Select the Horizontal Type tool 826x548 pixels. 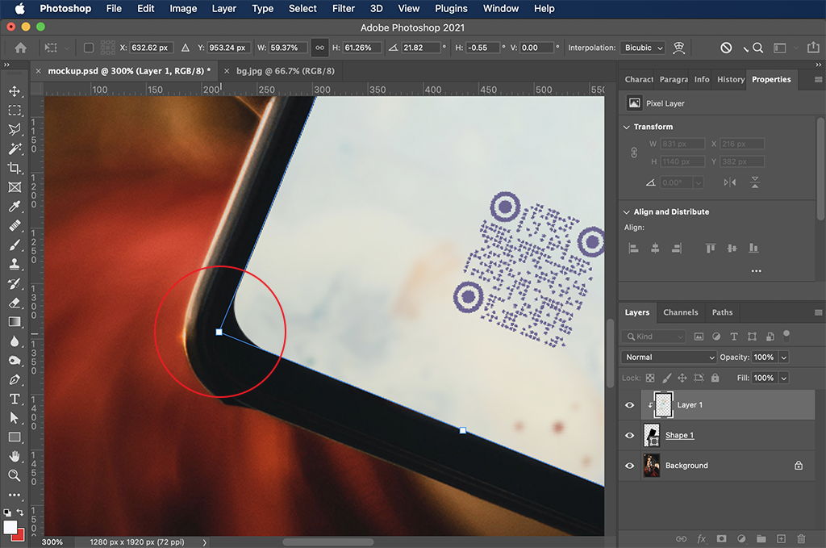point(15,399)
